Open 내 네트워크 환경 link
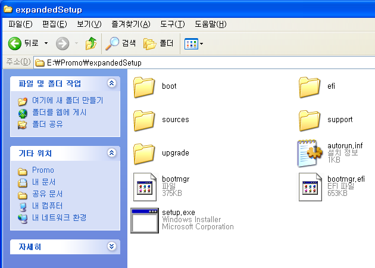 pos(60,218)
